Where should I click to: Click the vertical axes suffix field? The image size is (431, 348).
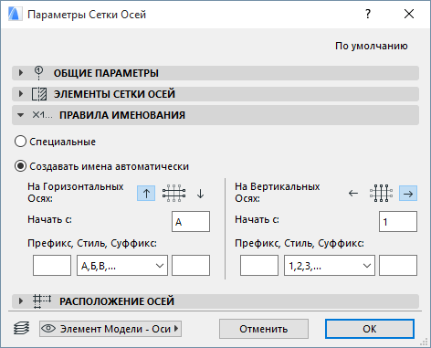(x=398, y=266)
